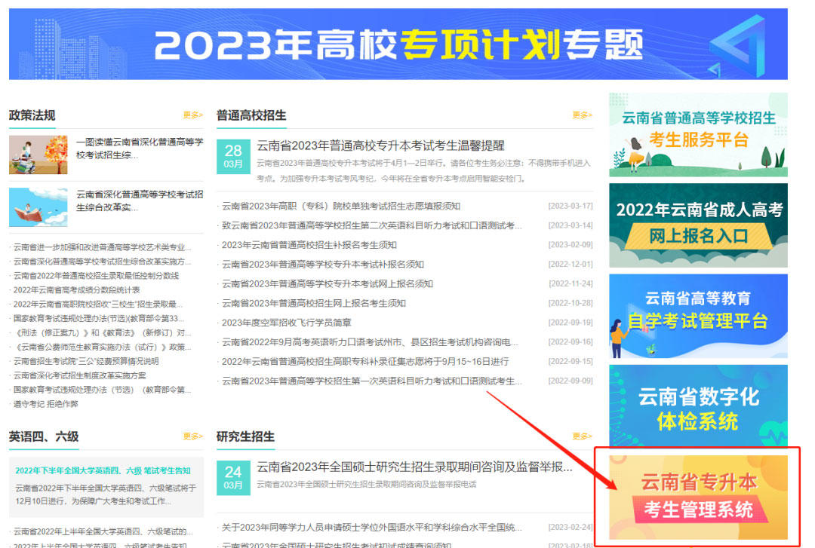The image size is (815, 548).
Task: Open 2022年下半年全国大学英语四、六级笔试考生告知 headline
Action: pyautogui.click(x=103, y=470)
